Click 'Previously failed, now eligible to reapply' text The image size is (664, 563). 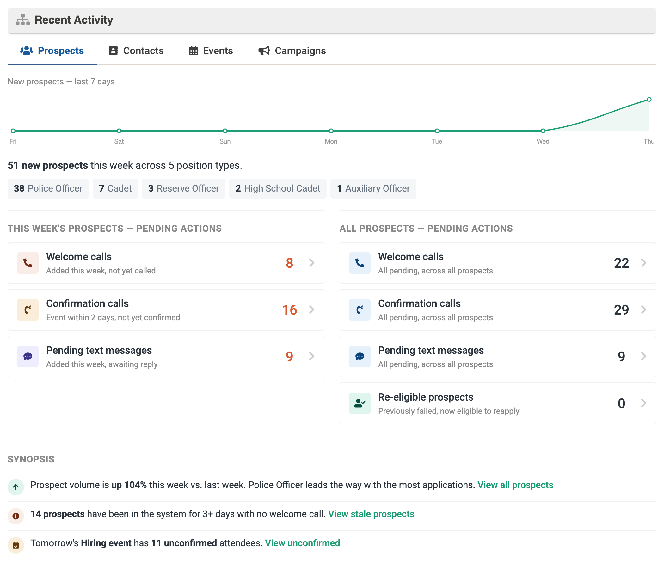click(449, 411)
